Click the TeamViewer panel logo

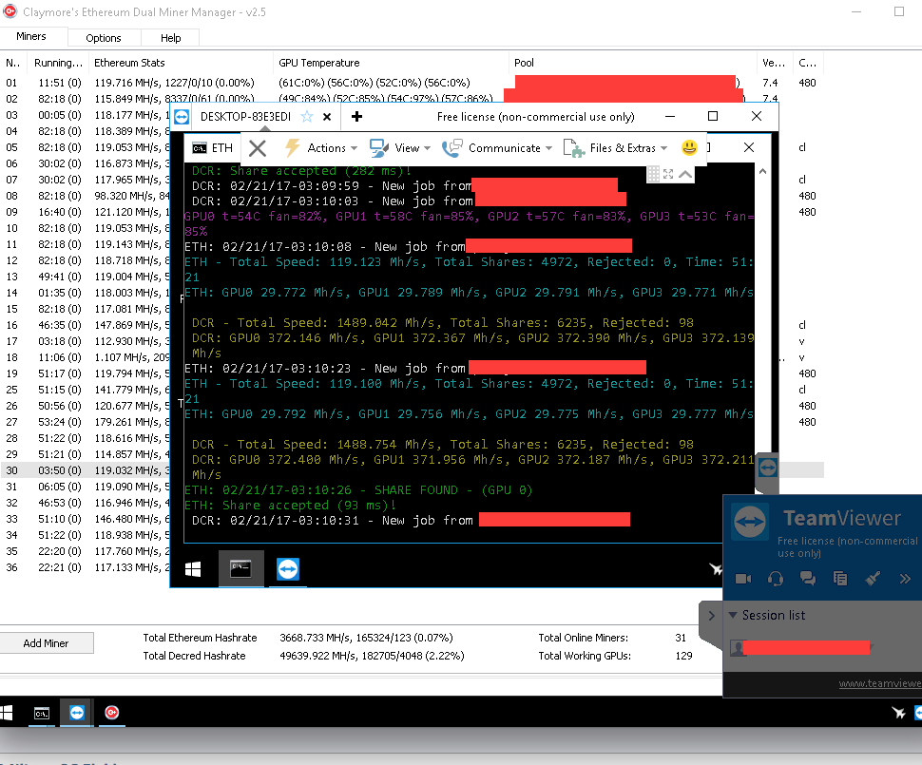[750, 522]
